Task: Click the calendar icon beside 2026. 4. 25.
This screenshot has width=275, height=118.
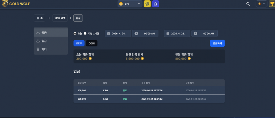Action: coord(168,34)
